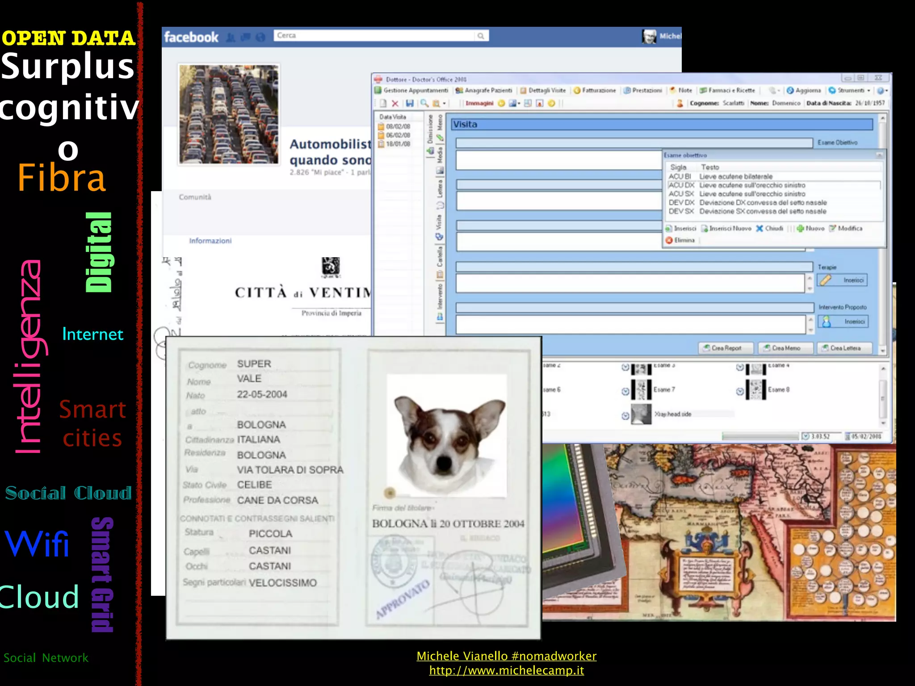Expand the help icon dropdown in menu bar
This screenshot has height=686, width=915.
tap(886, 91)
